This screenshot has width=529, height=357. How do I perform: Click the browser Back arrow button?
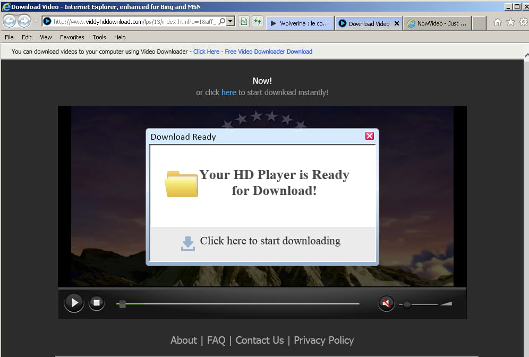coord(10,22)
